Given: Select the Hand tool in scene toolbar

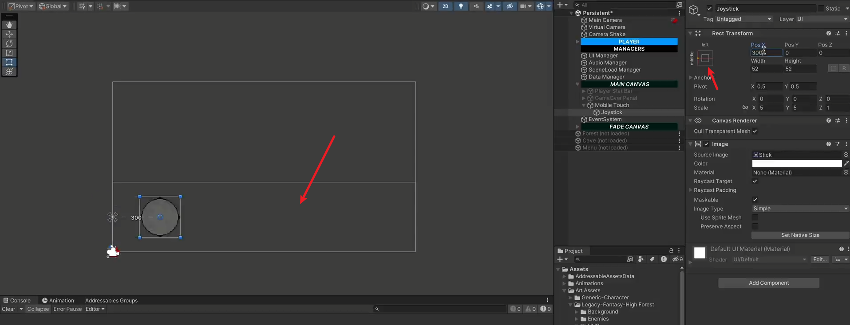Looking at the screenshot, I should click(9, 25).
